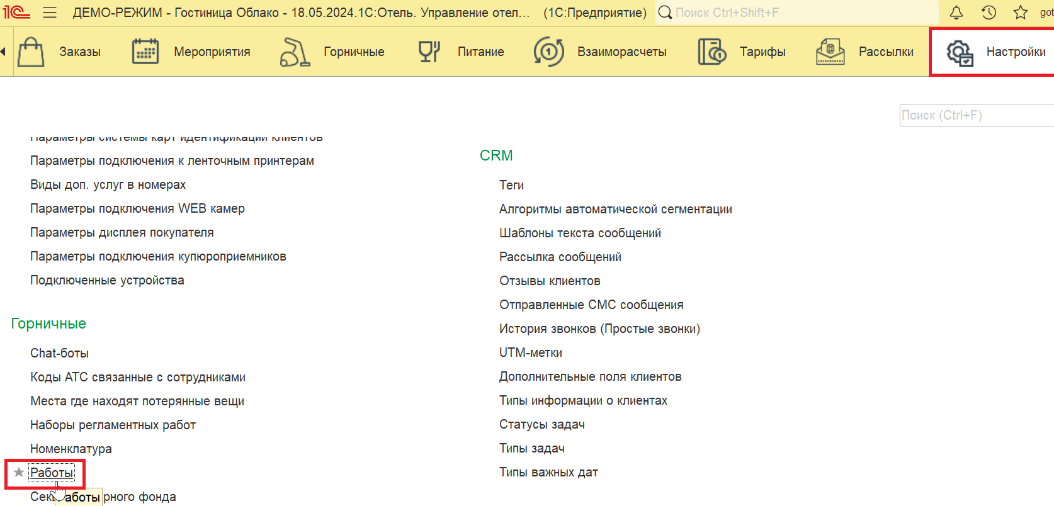Open Параметры подключения WEB камер
The height and width of the screenshot is (506, 1054).
137,209
